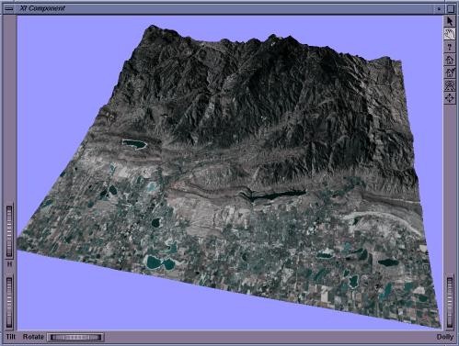459x346 pixels.
Task: Click the curved pale riverbed on the terrain's right
Action: tap(384, 221)
